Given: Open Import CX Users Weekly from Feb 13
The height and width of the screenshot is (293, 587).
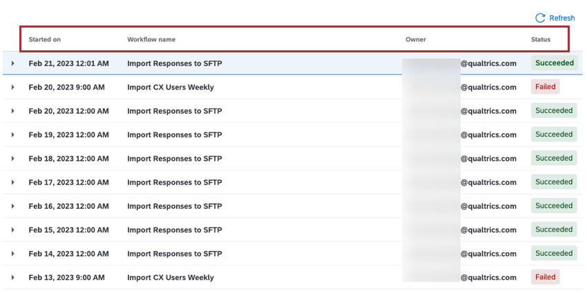Looking at the screenshot, I should [x=171, y=277].
